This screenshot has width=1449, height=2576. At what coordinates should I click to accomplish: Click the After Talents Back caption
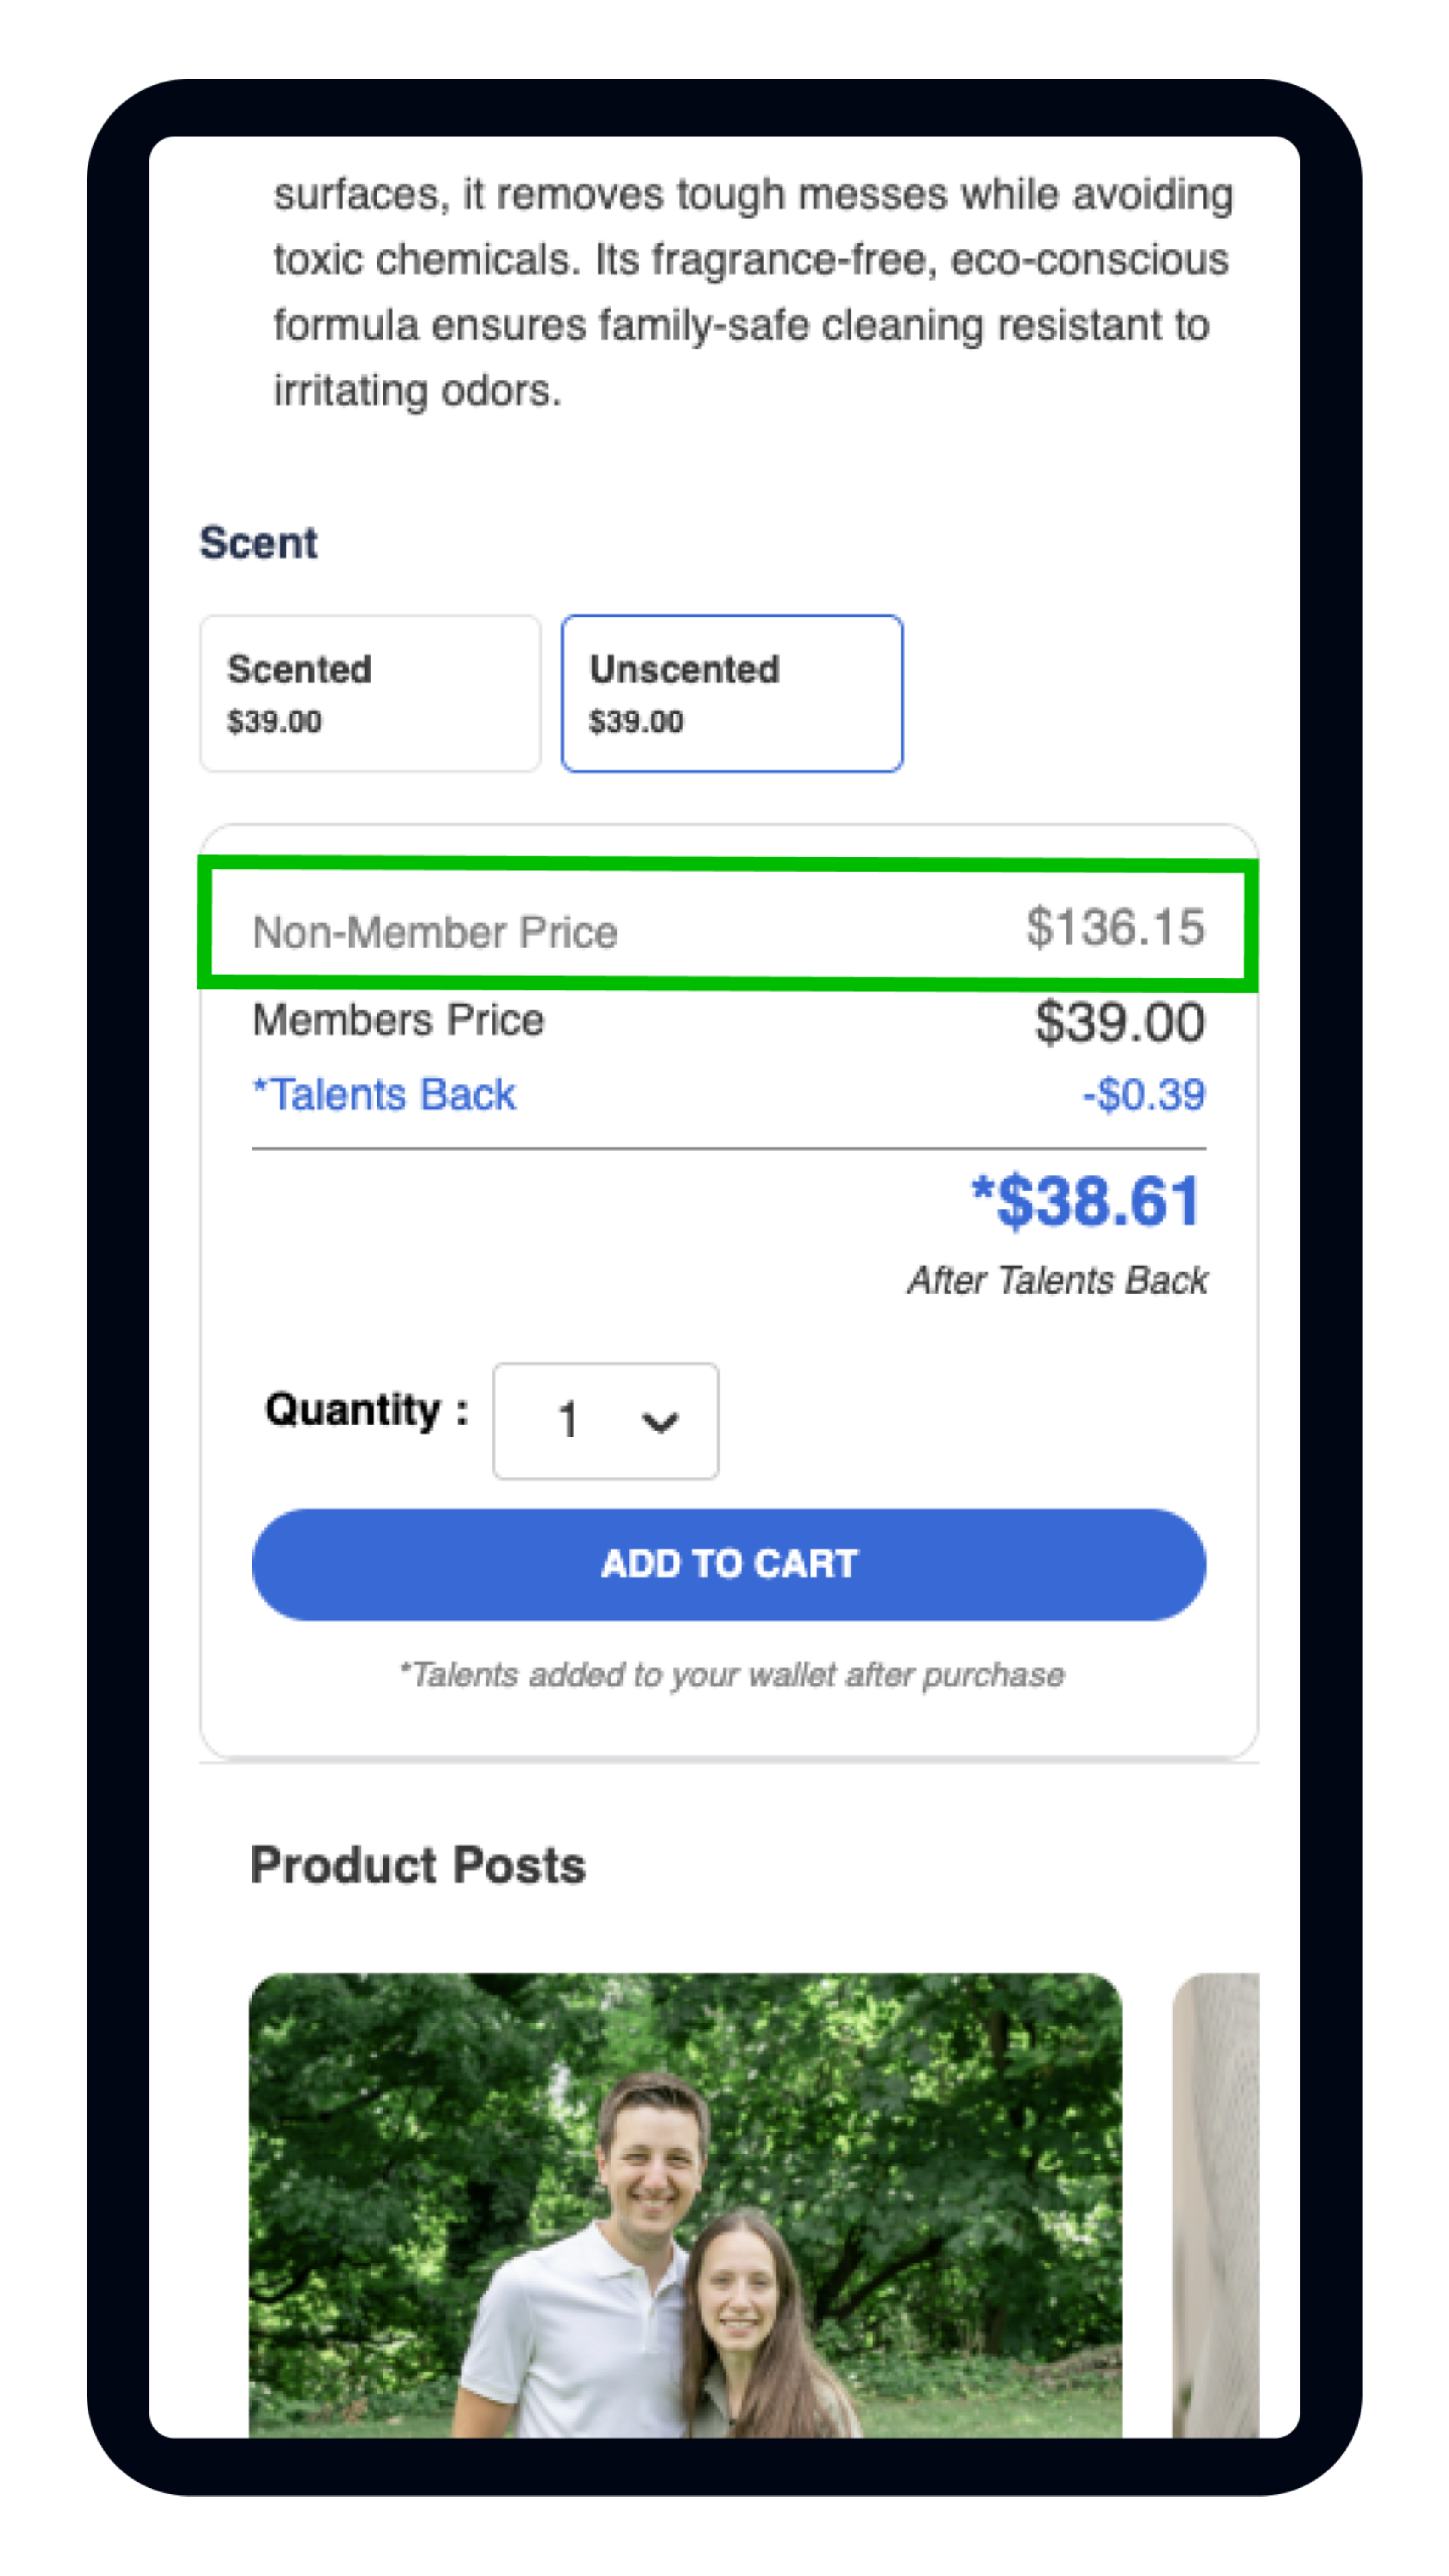(x=1057, y=1280)
